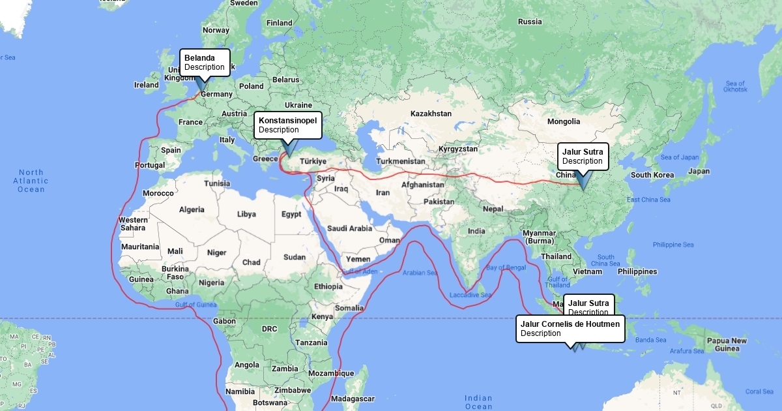This screenshot has width=782, height=411.
Task: Click the Algeria country label
Action: 192,209
